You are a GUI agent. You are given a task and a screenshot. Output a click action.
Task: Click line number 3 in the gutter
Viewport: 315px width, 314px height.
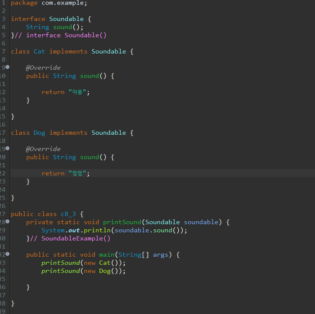pyautogui.click(x=4, y=19)
